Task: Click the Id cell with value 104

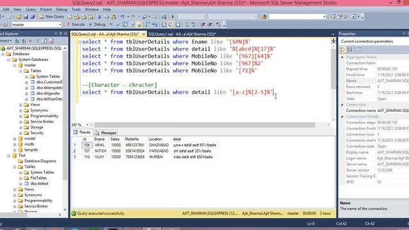Action: pyautogui.click(x=87, y=145)
